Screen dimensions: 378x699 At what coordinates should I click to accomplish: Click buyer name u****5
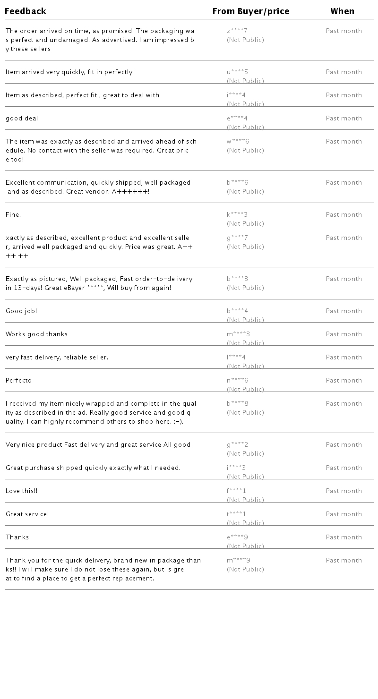[237, 72]
